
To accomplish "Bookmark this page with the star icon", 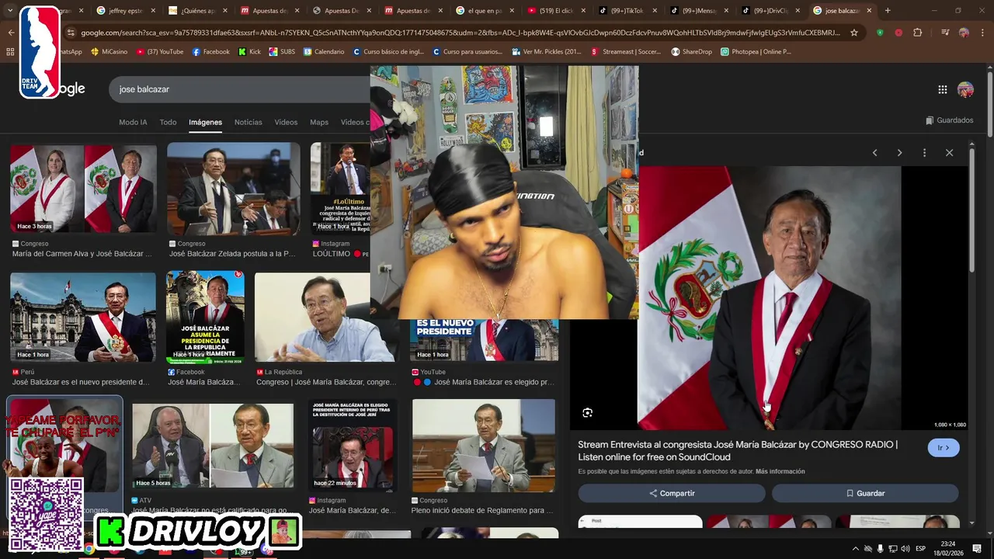I will (x=854, y=33).
